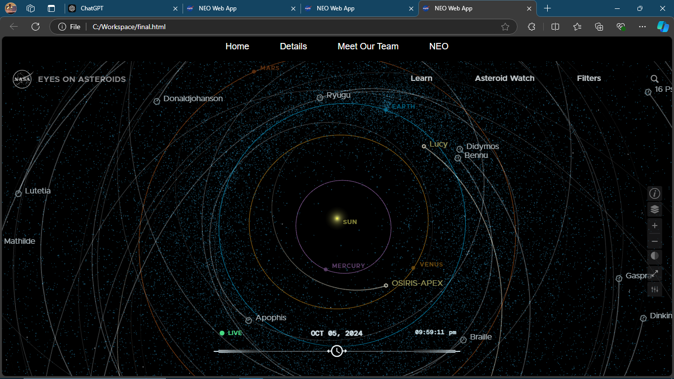The image size is (674, 379).
Task: Open the Filters menu
Action: (x=589, y=78)
